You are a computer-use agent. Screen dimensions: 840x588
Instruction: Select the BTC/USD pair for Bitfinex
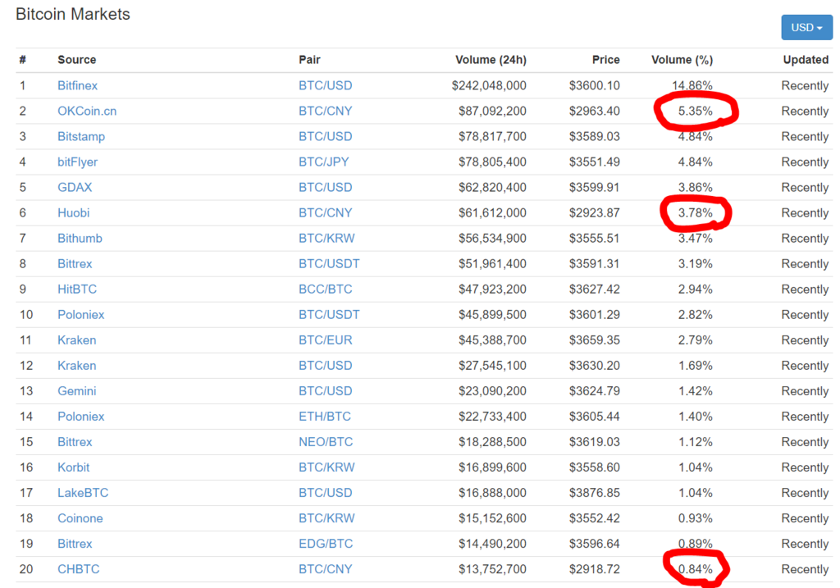click(325, 85)
